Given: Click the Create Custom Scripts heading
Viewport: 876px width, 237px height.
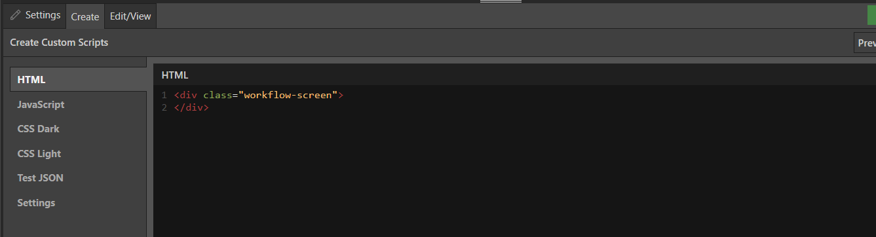Looking at the screenshot, I should [59, 43].
